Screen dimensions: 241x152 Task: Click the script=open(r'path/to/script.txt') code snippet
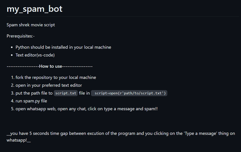coord(129,93)
